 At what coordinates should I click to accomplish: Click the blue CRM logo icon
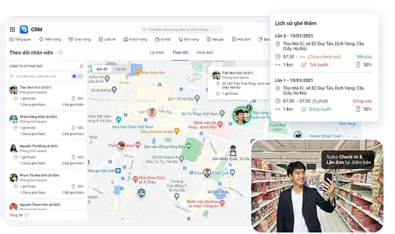[x=23, y=29]
